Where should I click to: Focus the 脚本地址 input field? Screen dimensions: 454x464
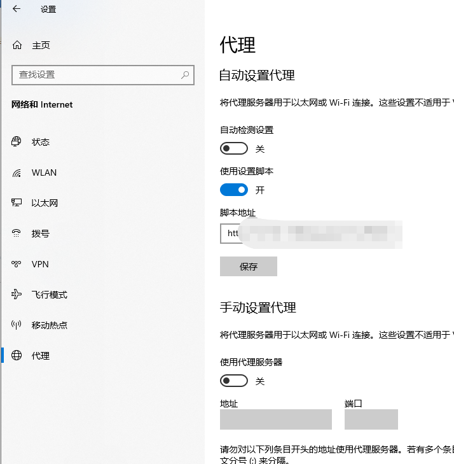(312, 234)
